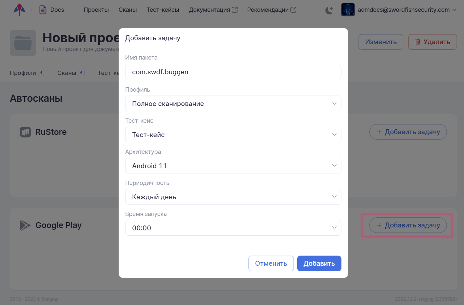Expand the account email menu chevron
Viewport: 464px width, 305px height.
tap(454, 10)
